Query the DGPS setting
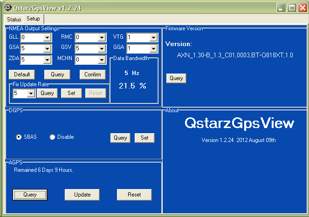 pos(120,138)
